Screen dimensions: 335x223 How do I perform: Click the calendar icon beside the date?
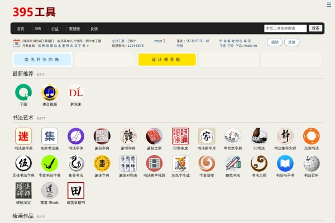click(x=17, y=43)
